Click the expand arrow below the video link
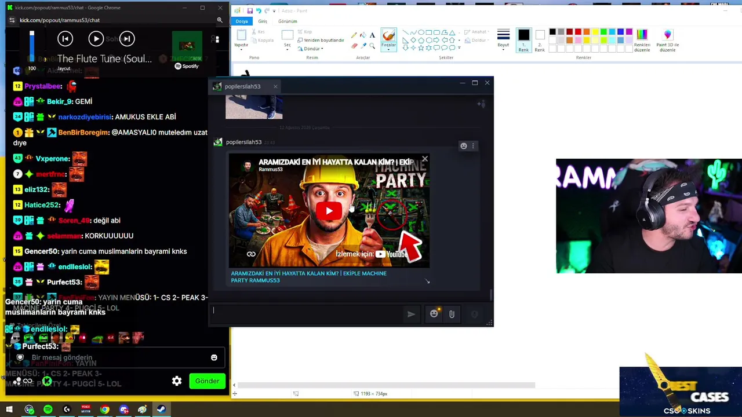The width and height of the screenshot is (742, 417). coord(427,281)
